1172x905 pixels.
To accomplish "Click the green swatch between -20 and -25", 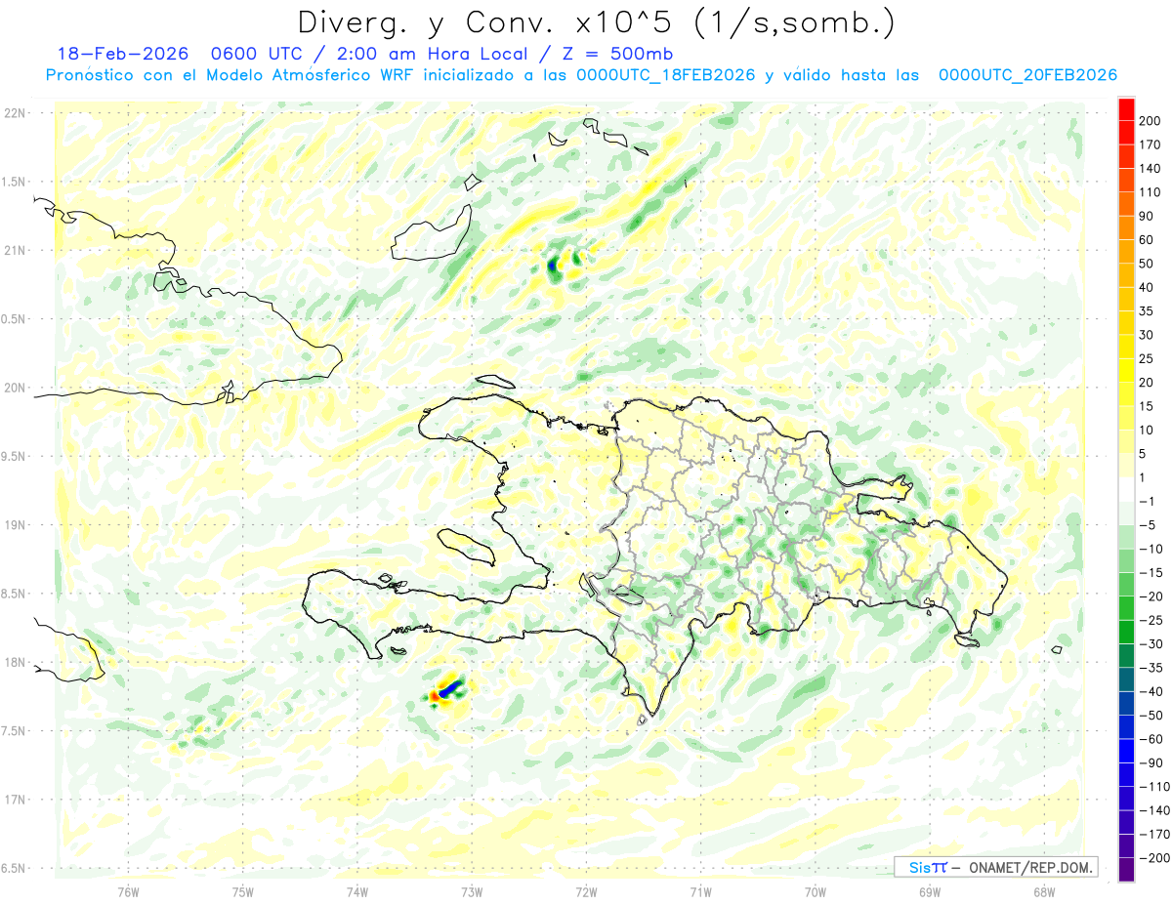I will tap(1126, 608).
